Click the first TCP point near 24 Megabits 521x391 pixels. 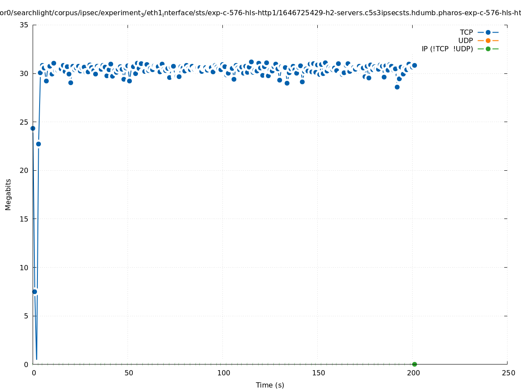click(33, 128)
